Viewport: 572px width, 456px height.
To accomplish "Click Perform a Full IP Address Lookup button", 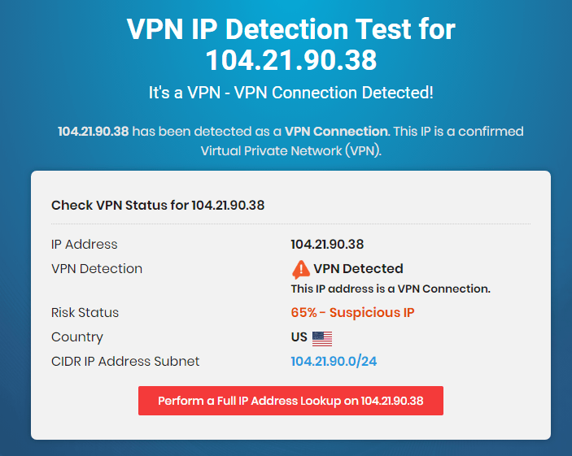I will click(x=290, y=401).
